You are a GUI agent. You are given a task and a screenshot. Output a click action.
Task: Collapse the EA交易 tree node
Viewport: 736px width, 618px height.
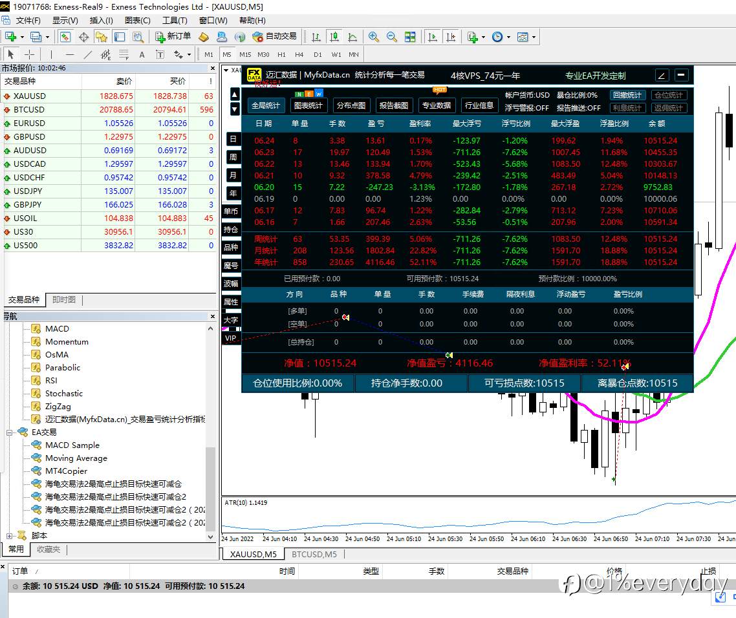pos(10,432)
